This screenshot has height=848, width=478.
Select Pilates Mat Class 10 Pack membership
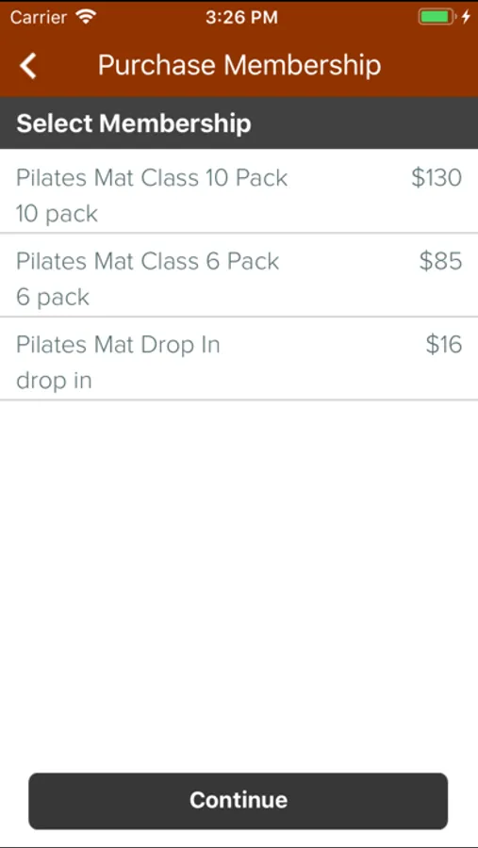tap(239, 191)
